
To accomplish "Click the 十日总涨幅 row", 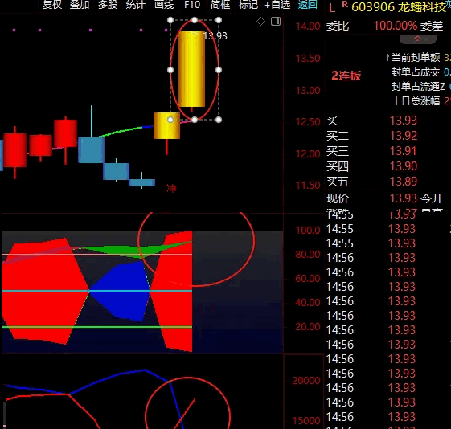I will [x=420, y=101].
